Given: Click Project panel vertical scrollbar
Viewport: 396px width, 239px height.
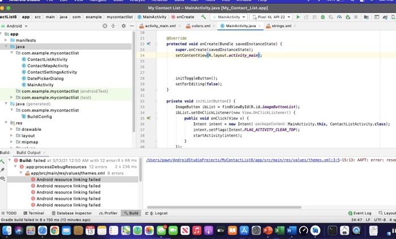Looking at the screenshot, I should click(x=134, y=82).
